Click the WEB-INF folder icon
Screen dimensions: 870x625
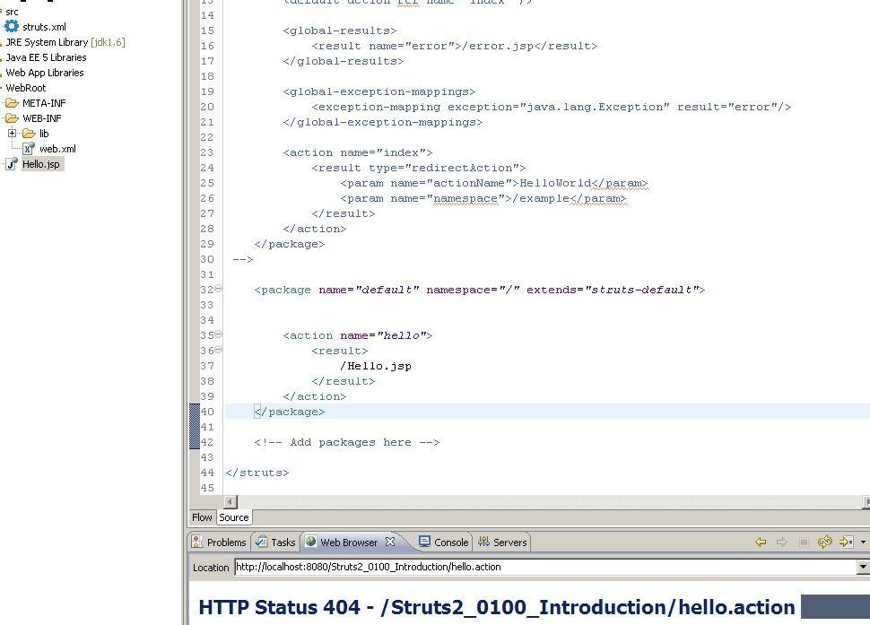coord(12,118)
